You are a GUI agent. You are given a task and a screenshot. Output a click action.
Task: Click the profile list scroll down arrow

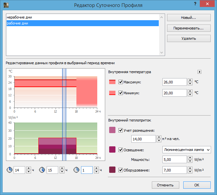coord(161,53)
